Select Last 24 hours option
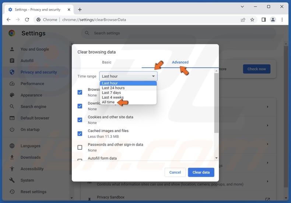Screen dimensions: 291x203 (128, 88)
